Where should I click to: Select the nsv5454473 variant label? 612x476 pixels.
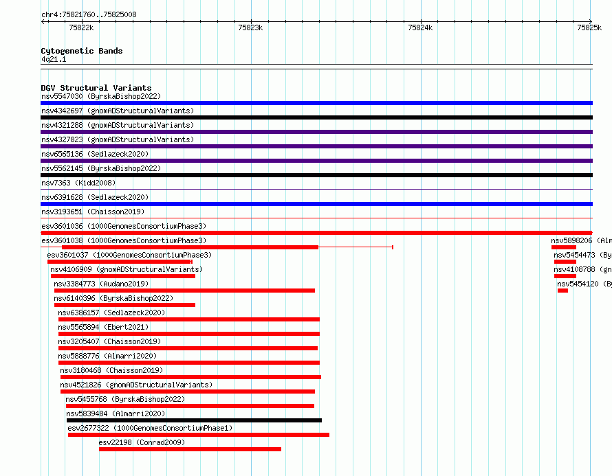[x=582, y=255]
